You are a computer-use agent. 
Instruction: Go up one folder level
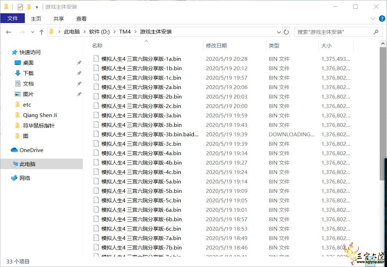click(x=42, y=32)
